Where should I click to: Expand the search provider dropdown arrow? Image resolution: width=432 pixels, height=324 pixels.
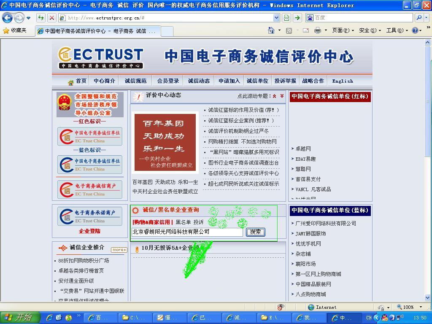coord(427,18)
